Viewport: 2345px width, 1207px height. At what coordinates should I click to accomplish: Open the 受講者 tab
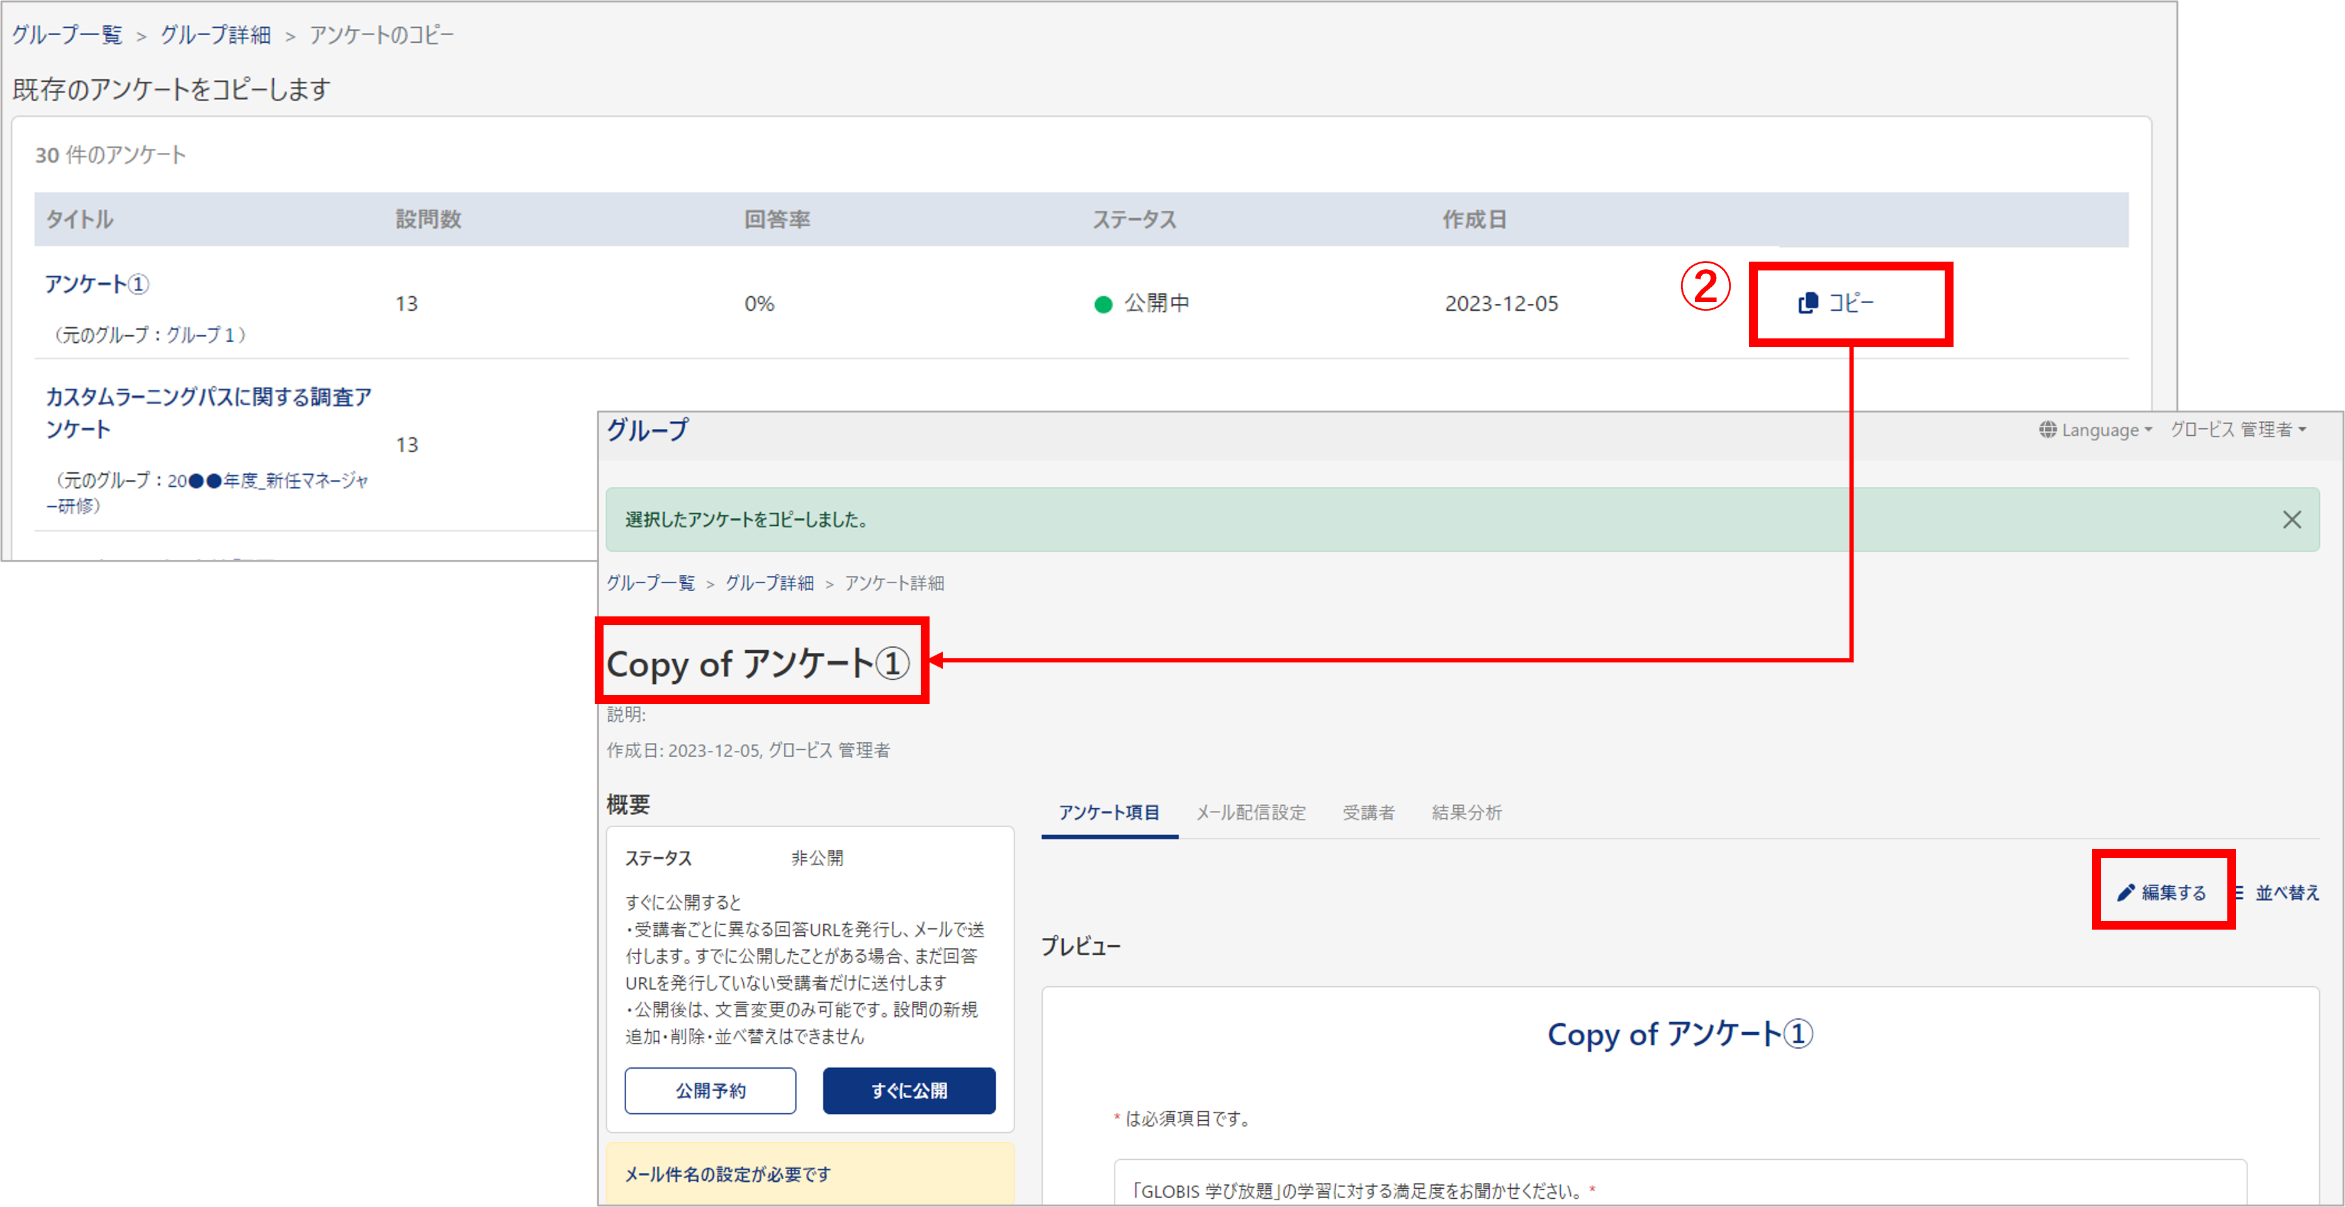click(x=1368, y=812)
